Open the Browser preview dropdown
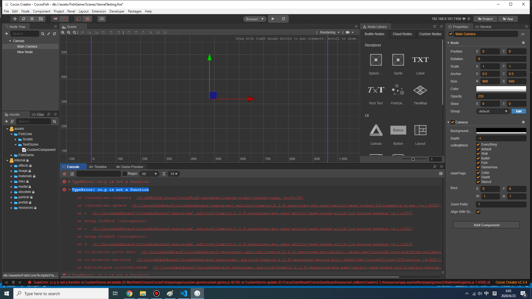Screen dimensions: 532x299 pos(255,19)
